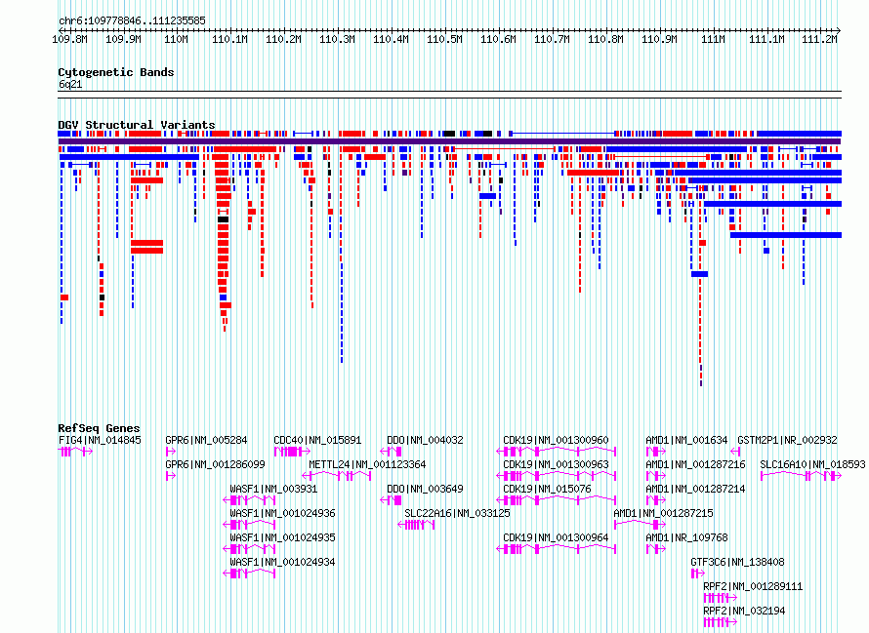Viewport: 869px width, 633px height.
Task: Select the RPF2|NM_032194 transcript label
Action: (x=744, y=611)
